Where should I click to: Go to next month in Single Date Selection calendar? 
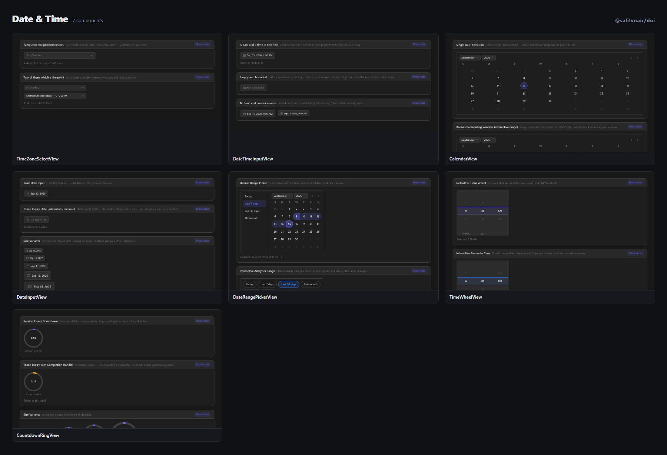pos(637,58)
